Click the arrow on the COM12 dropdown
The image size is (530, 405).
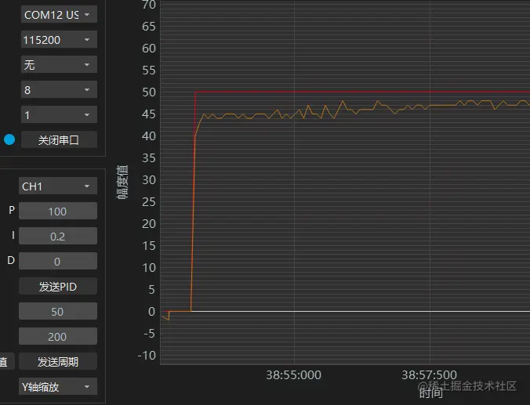coord(87,15)
